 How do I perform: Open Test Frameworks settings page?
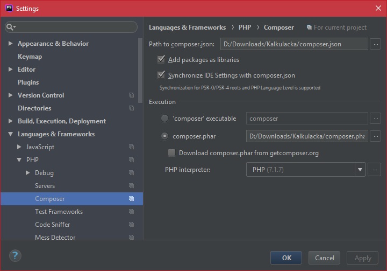(x=59, y=212)
